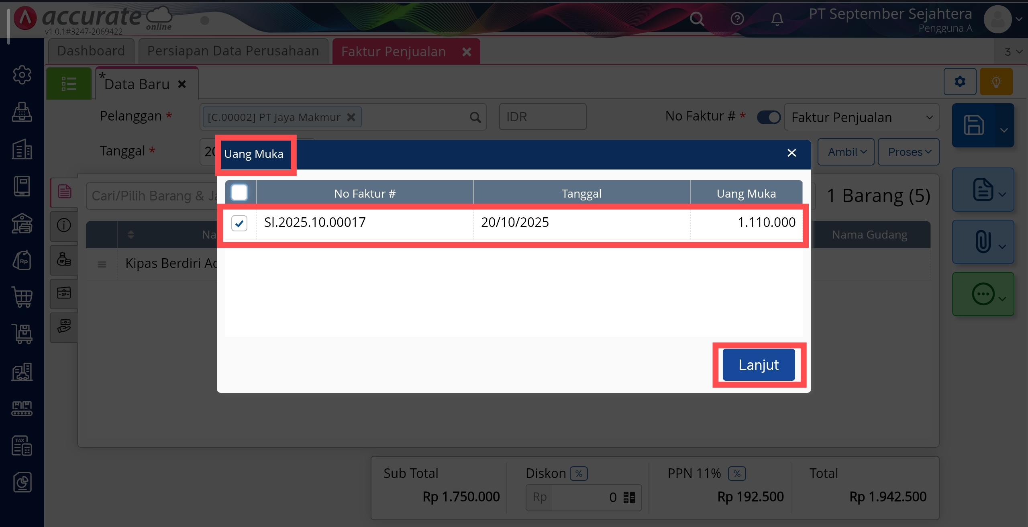Viewport: 1028px width, 527px height.
Task: Click the Lanjut button
Action: (759, 365)
